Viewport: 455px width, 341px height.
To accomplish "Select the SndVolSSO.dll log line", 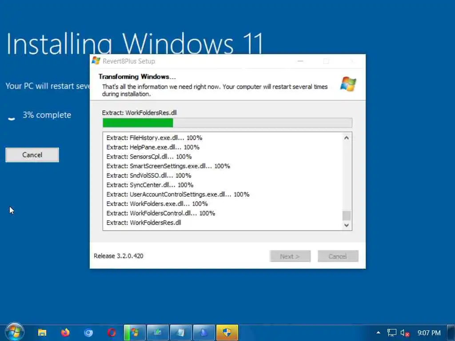I will click(x=149, y=176).
